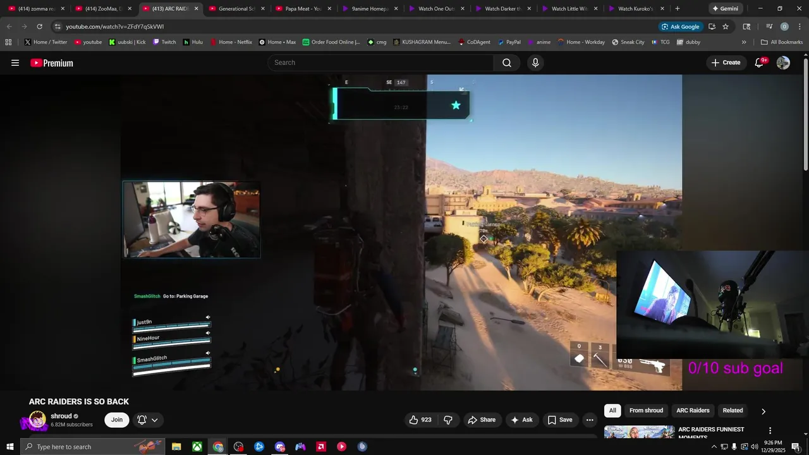
Task: Open the PayPal bookmark
Action: 509,42
